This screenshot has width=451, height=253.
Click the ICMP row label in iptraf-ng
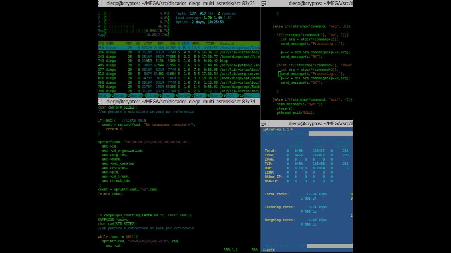tap(270, 173)
